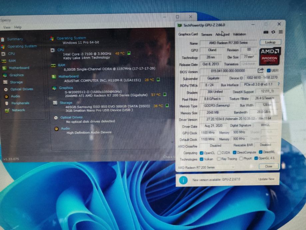Click the RAM stick icon in summary

[x=53, y=65]
